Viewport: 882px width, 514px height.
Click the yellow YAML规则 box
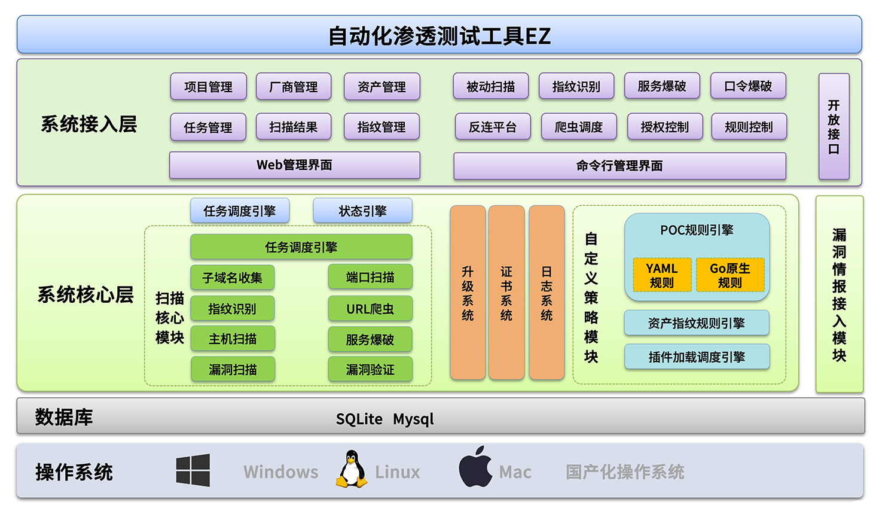point(662,275)
